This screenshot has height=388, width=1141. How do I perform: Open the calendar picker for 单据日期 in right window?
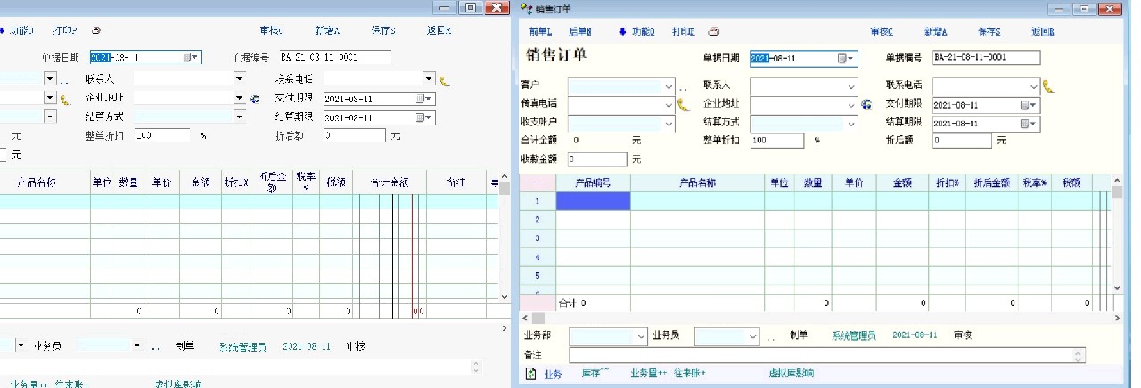pos(843,59)
